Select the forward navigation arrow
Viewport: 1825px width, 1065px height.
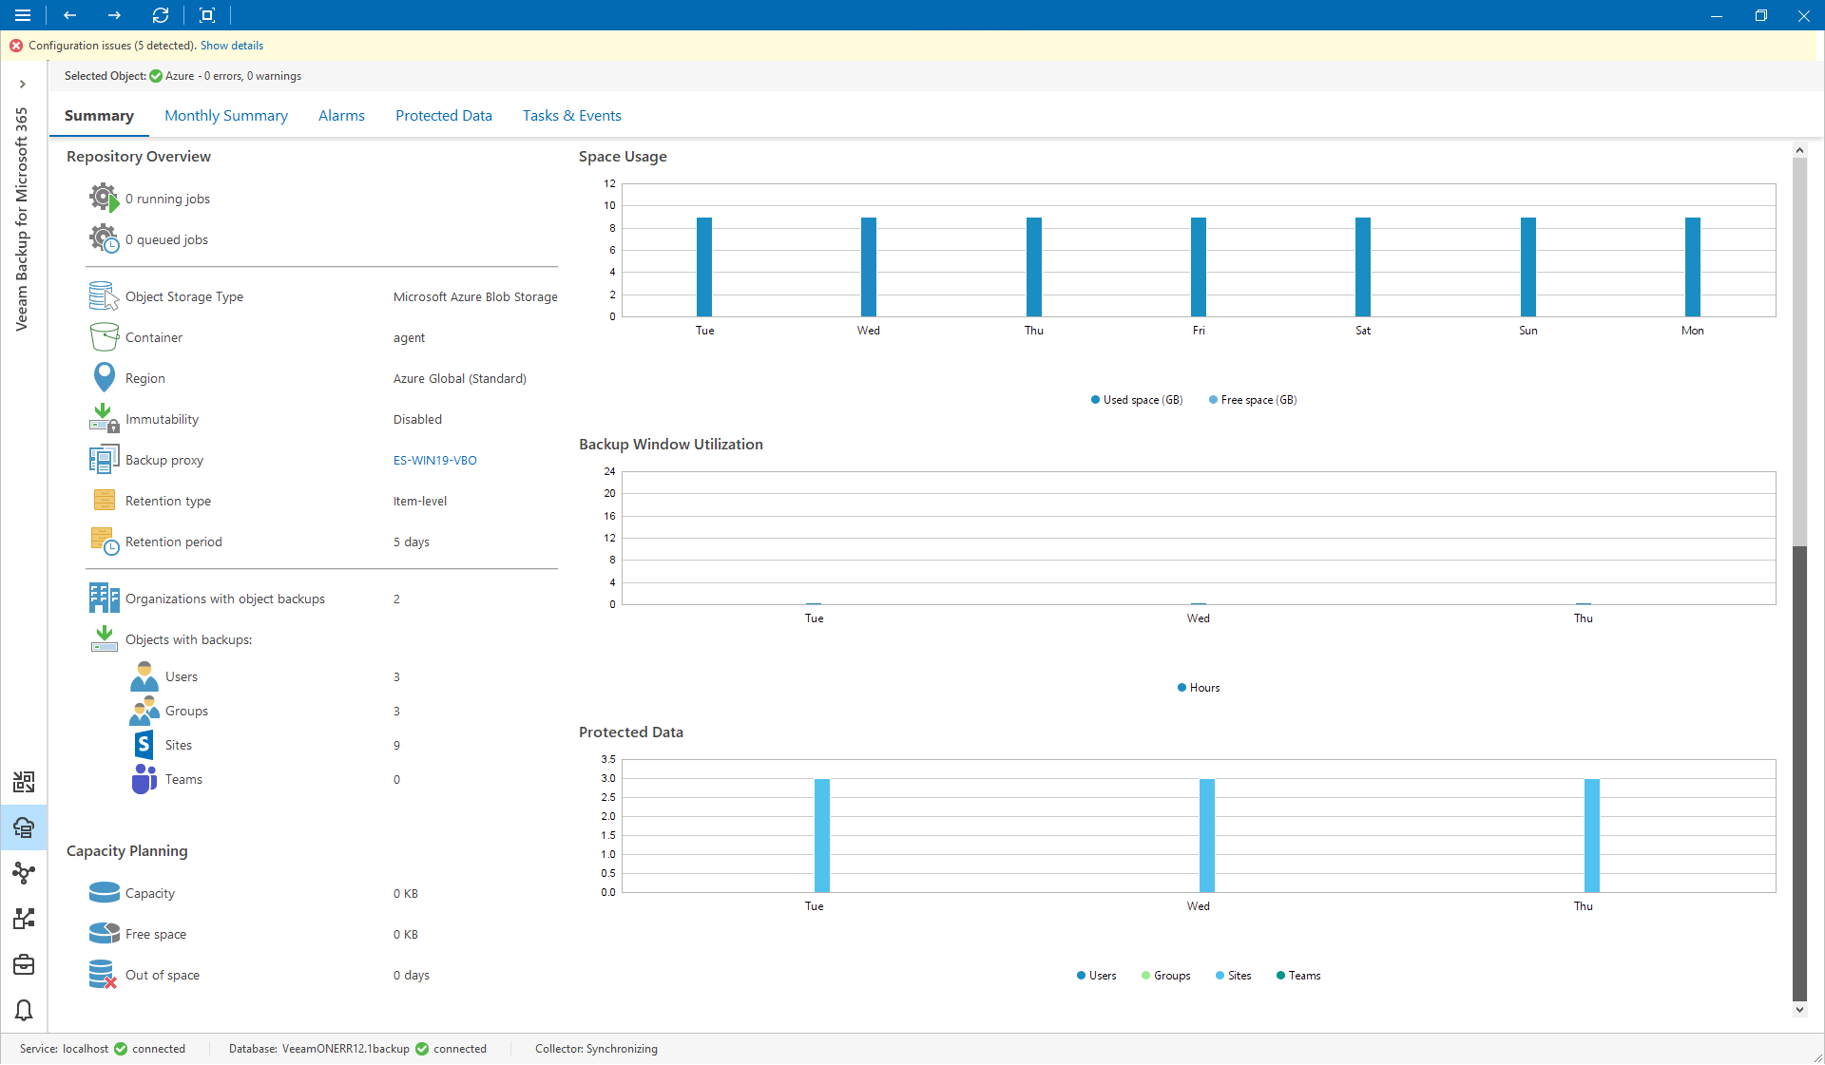114,15
